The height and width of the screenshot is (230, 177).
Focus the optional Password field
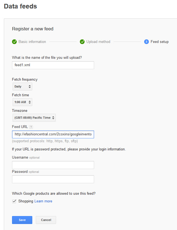click(53, 179)
